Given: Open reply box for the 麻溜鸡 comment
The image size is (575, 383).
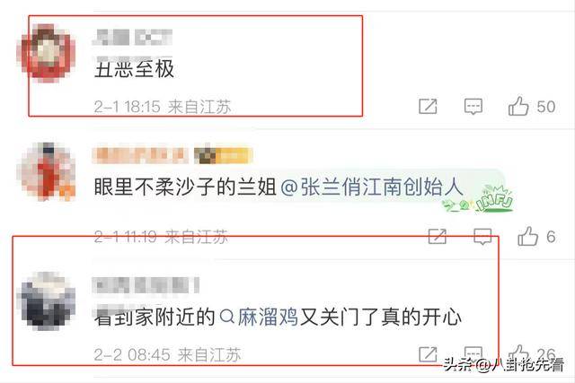Looking at the screenshot, I should (473, 353).
